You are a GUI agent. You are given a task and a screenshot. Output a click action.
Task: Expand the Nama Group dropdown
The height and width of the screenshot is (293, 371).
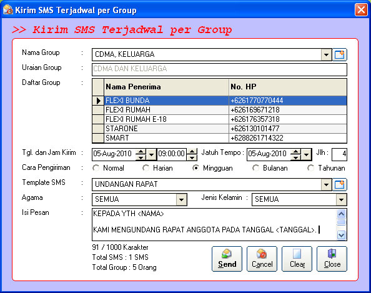click(326, 55)
